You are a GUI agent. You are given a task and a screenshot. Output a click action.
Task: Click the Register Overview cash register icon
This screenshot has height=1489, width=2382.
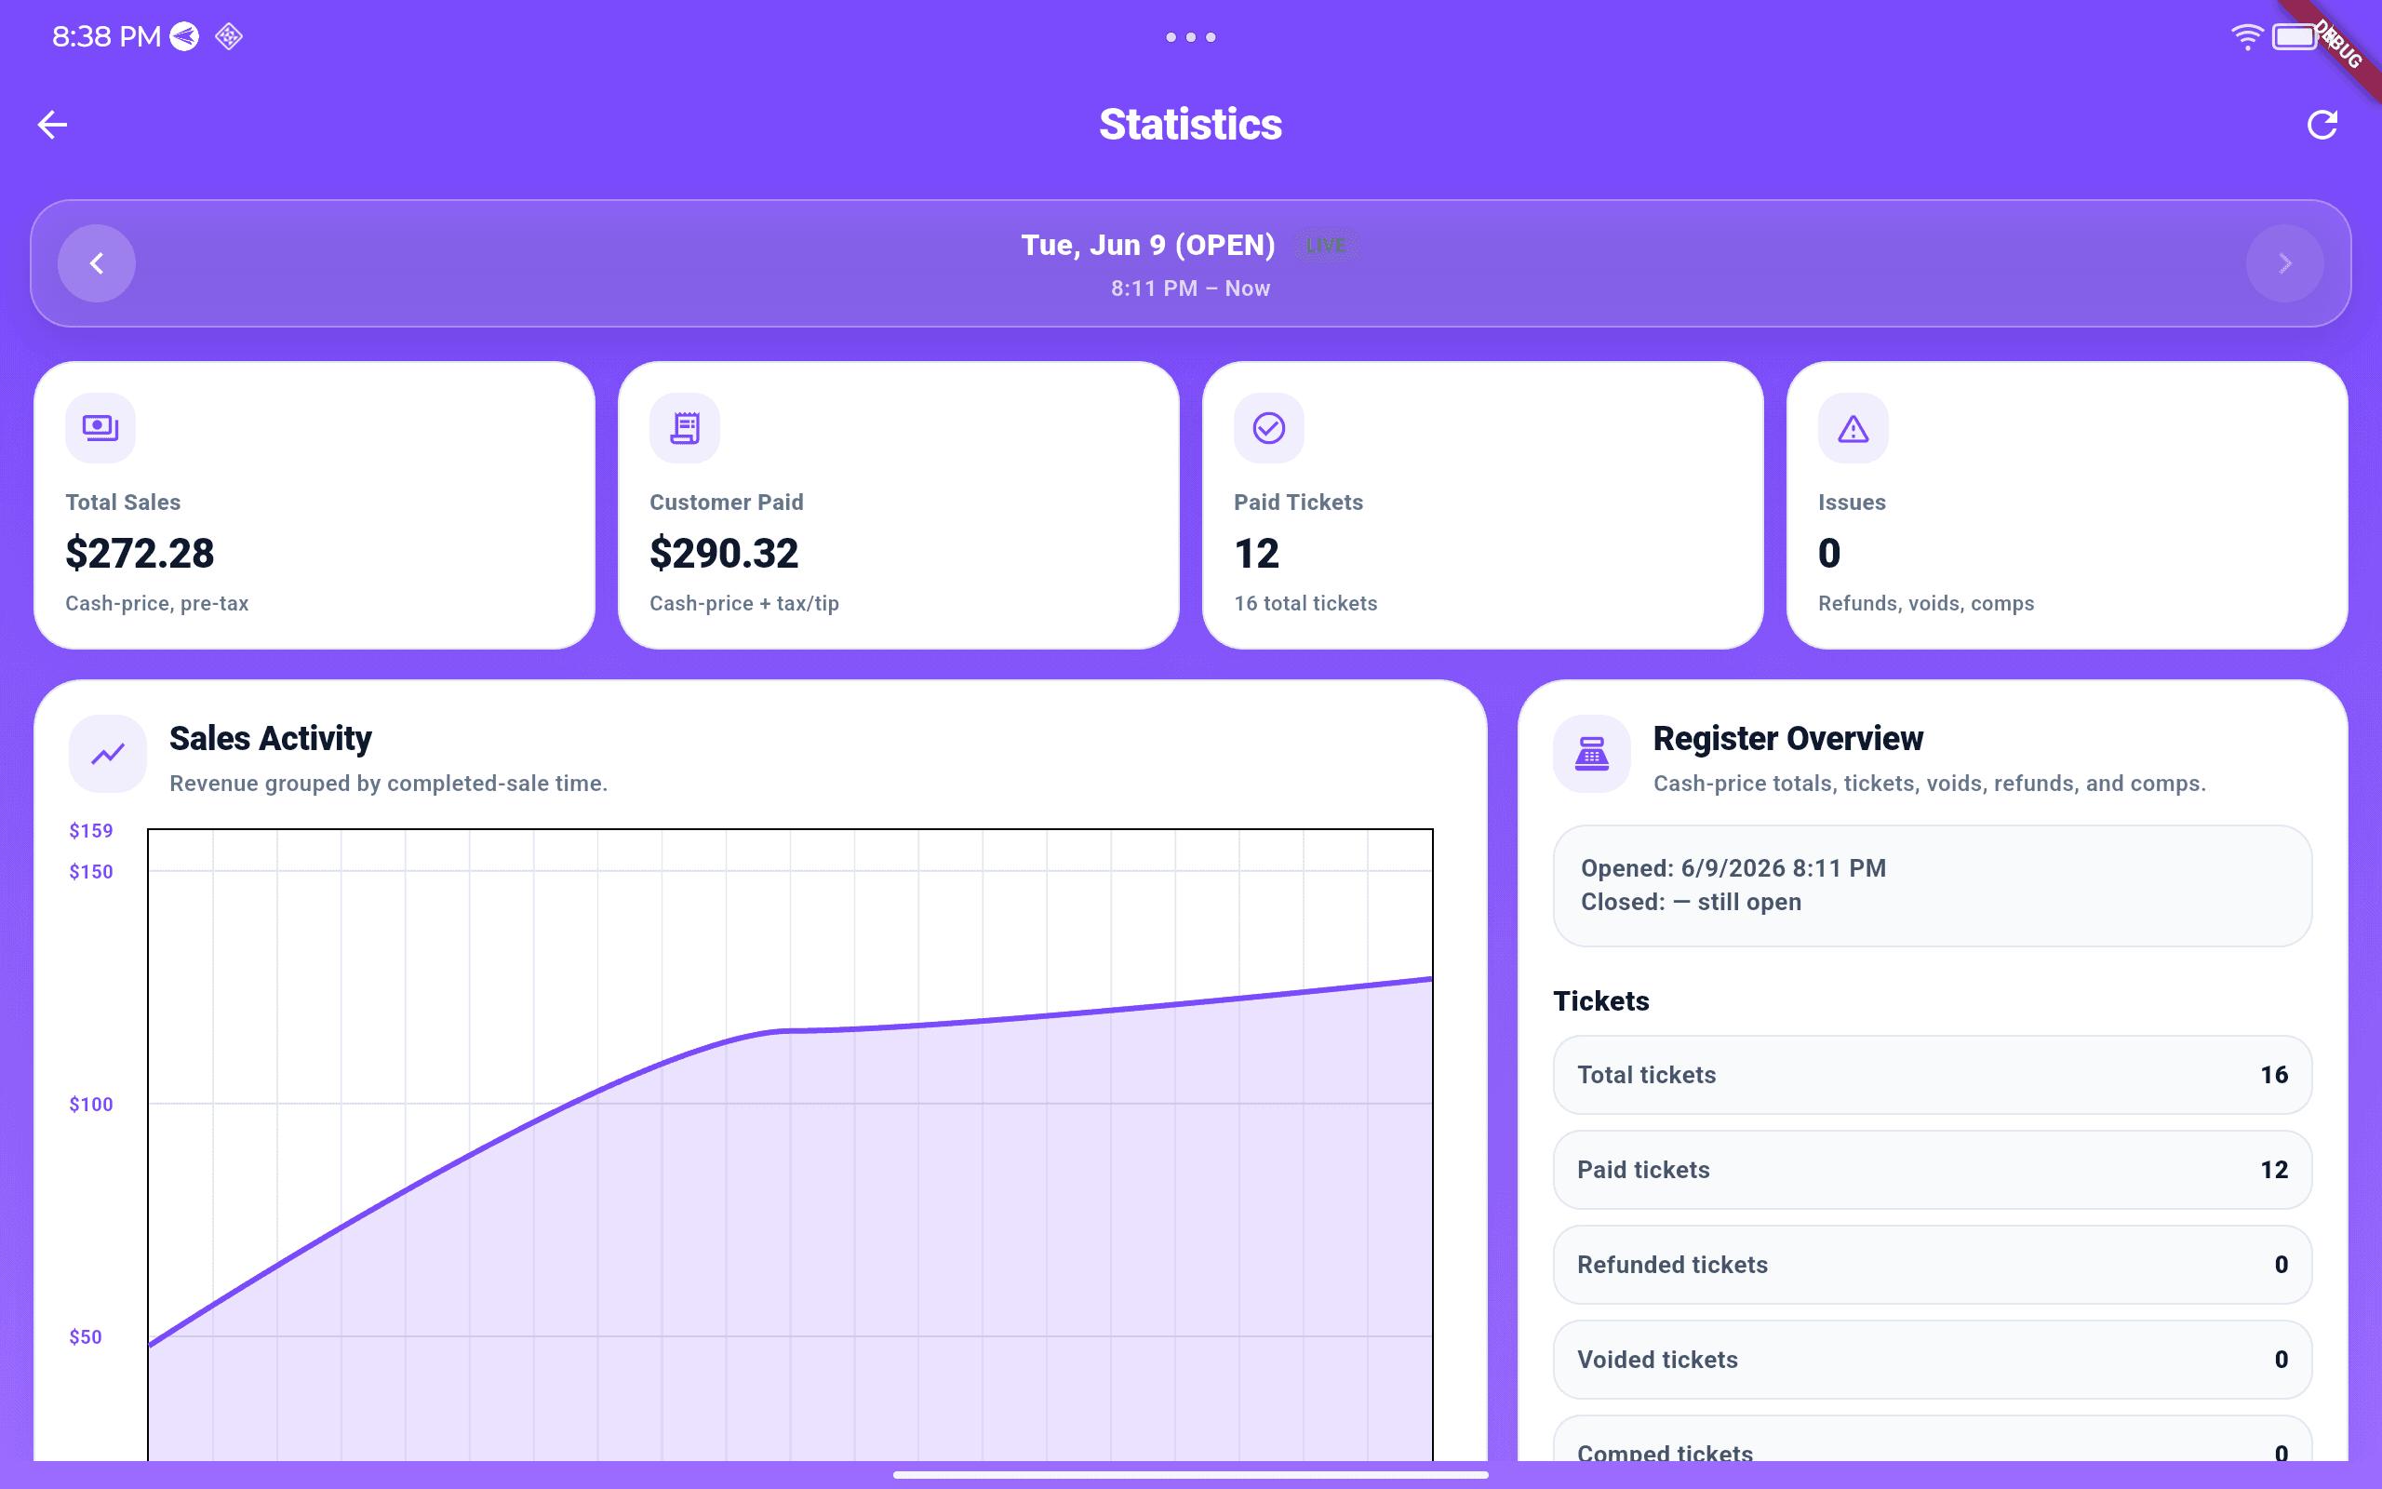1592,754
